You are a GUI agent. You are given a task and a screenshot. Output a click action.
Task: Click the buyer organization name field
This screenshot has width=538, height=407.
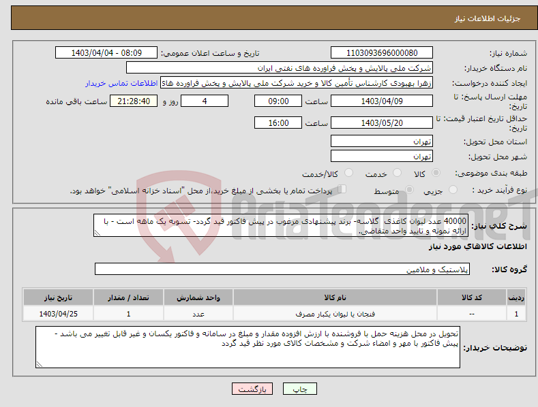point(280,68)
